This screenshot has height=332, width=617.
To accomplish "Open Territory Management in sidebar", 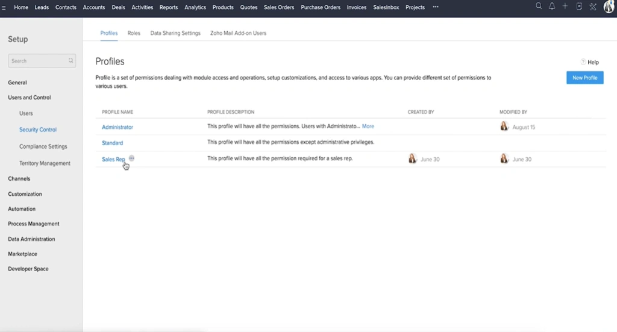I will (45, 163).
